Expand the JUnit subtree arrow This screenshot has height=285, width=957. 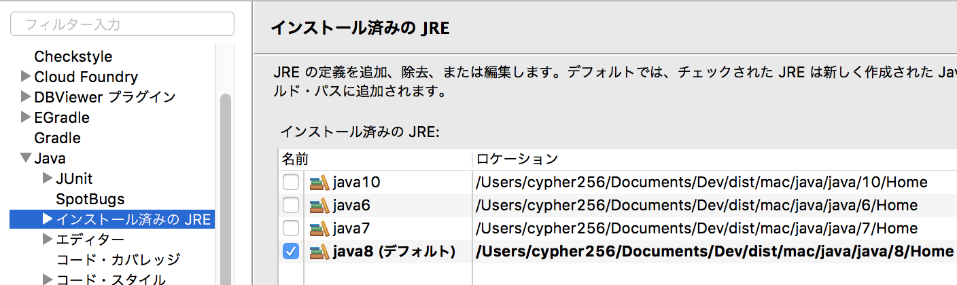pos(47,178)
